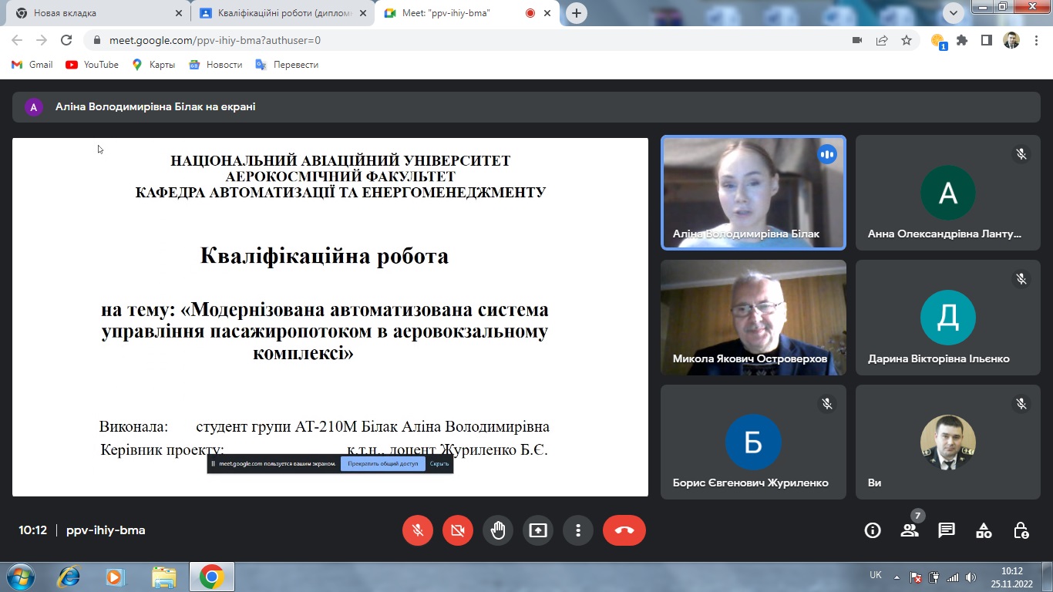Click the orange extension icon with badge

tap(938, 42)
